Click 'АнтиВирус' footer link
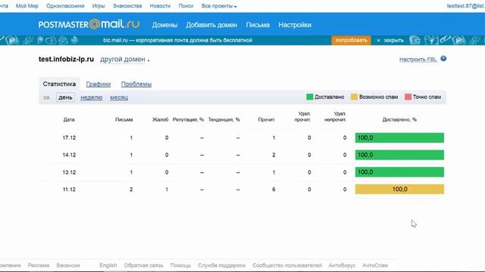The image size is (485, 272). click(342, 265)
